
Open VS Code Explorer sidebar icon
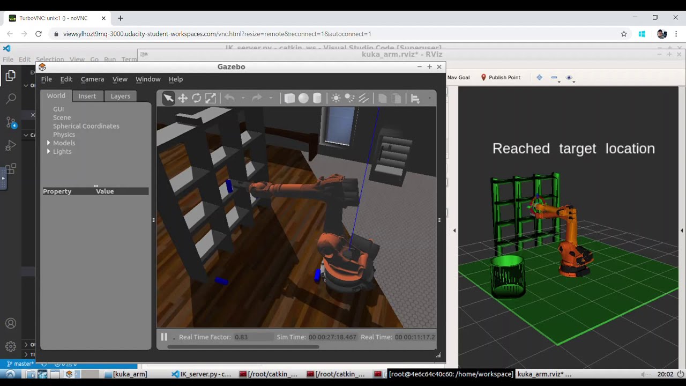10,76
